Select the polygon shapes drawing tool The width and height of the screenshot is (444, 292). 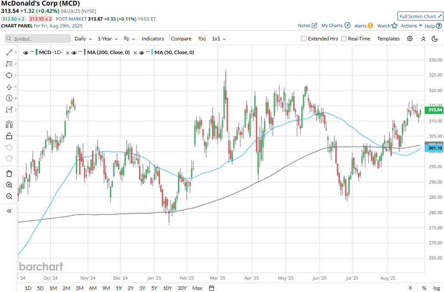(9, 76)
